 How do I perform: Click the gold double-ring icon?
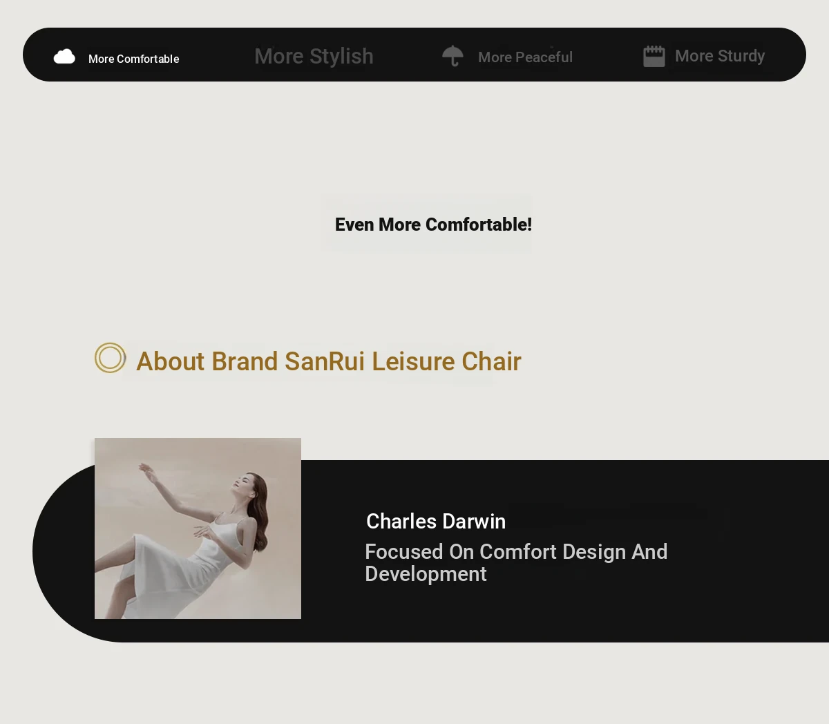[x=110, y=358]
